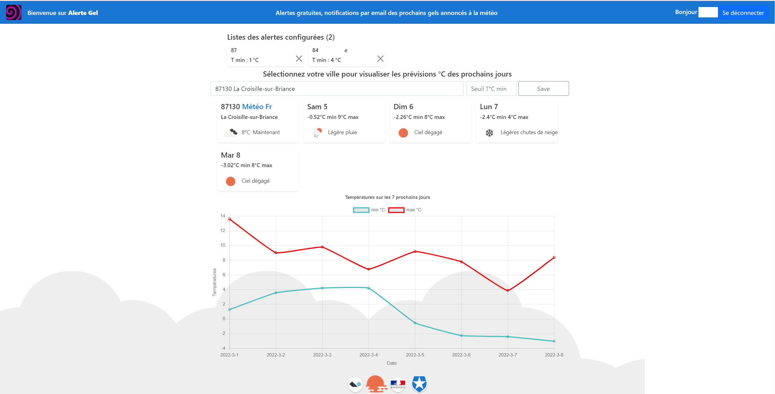Remove the T min 1 °C alert
Image resolution: width=775 pixels, height=394 pixels.
tap(299, 59)
